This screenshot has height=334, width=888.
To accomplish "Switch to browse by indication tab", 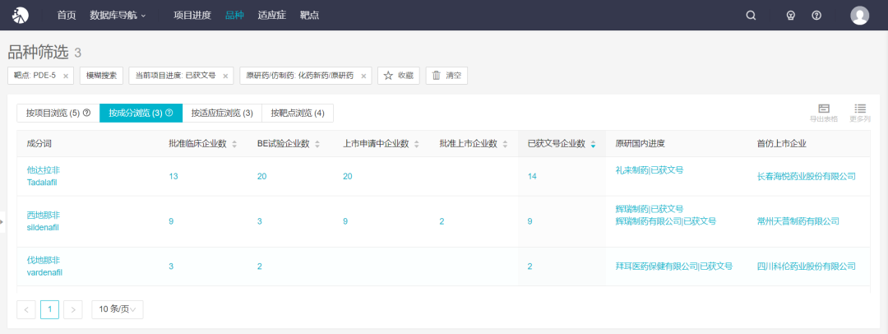I will click(x=221, y=113).
